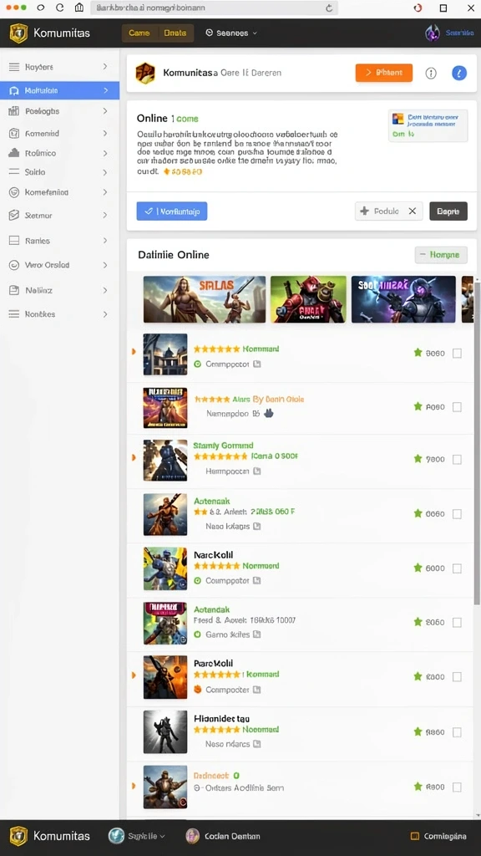Switch to the Came tab
This screenshot has height=856, width=481.
(x=139, y=33)
